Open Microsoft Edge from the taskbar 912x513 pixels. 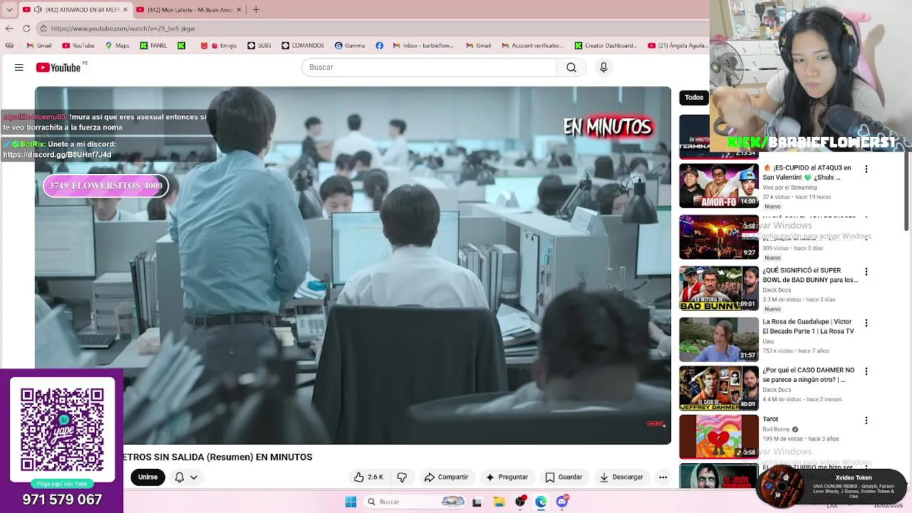tap(541, 502)
